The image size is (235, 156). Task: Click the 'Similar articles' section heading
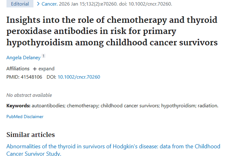pos(31,134)
